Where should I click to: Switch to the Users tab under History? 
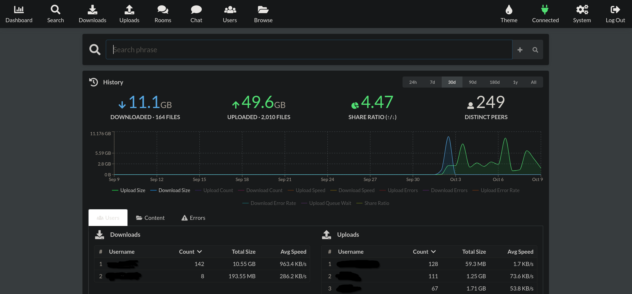108,218
